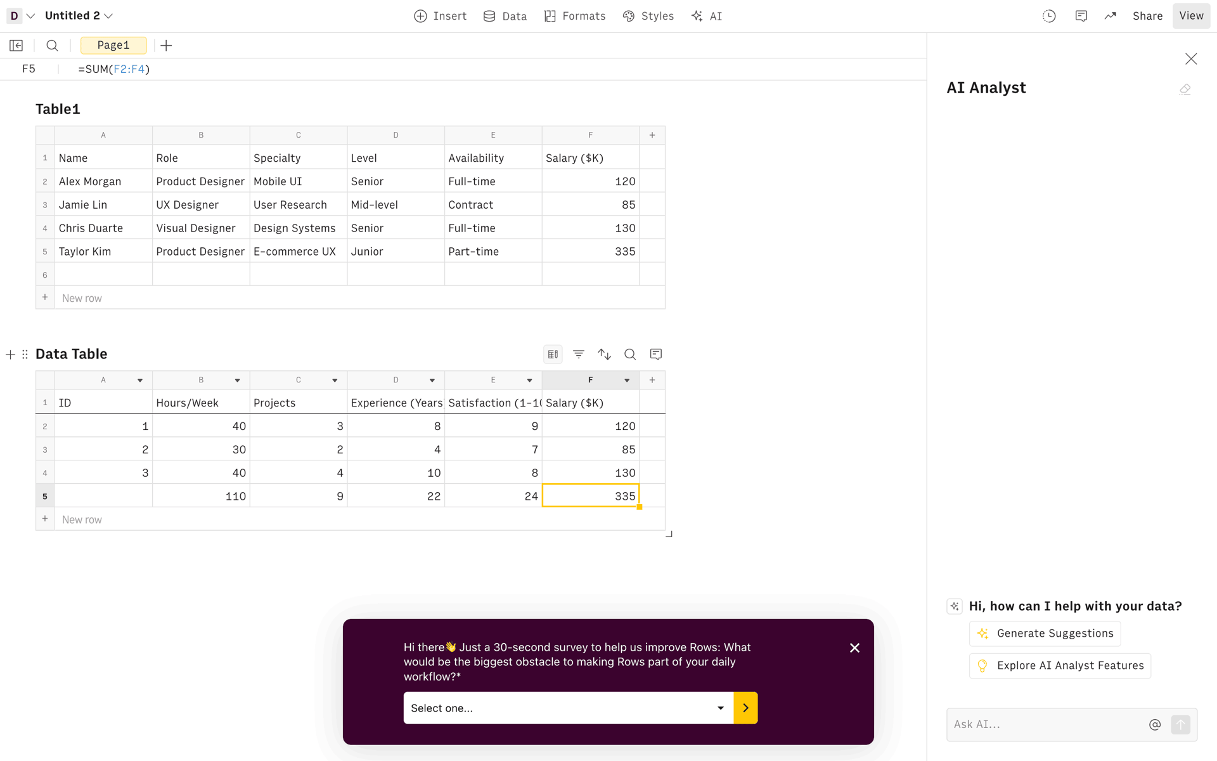Click plus icon left of Data Table title
The height and width of the screenshot is (761, 1217).
10,354
